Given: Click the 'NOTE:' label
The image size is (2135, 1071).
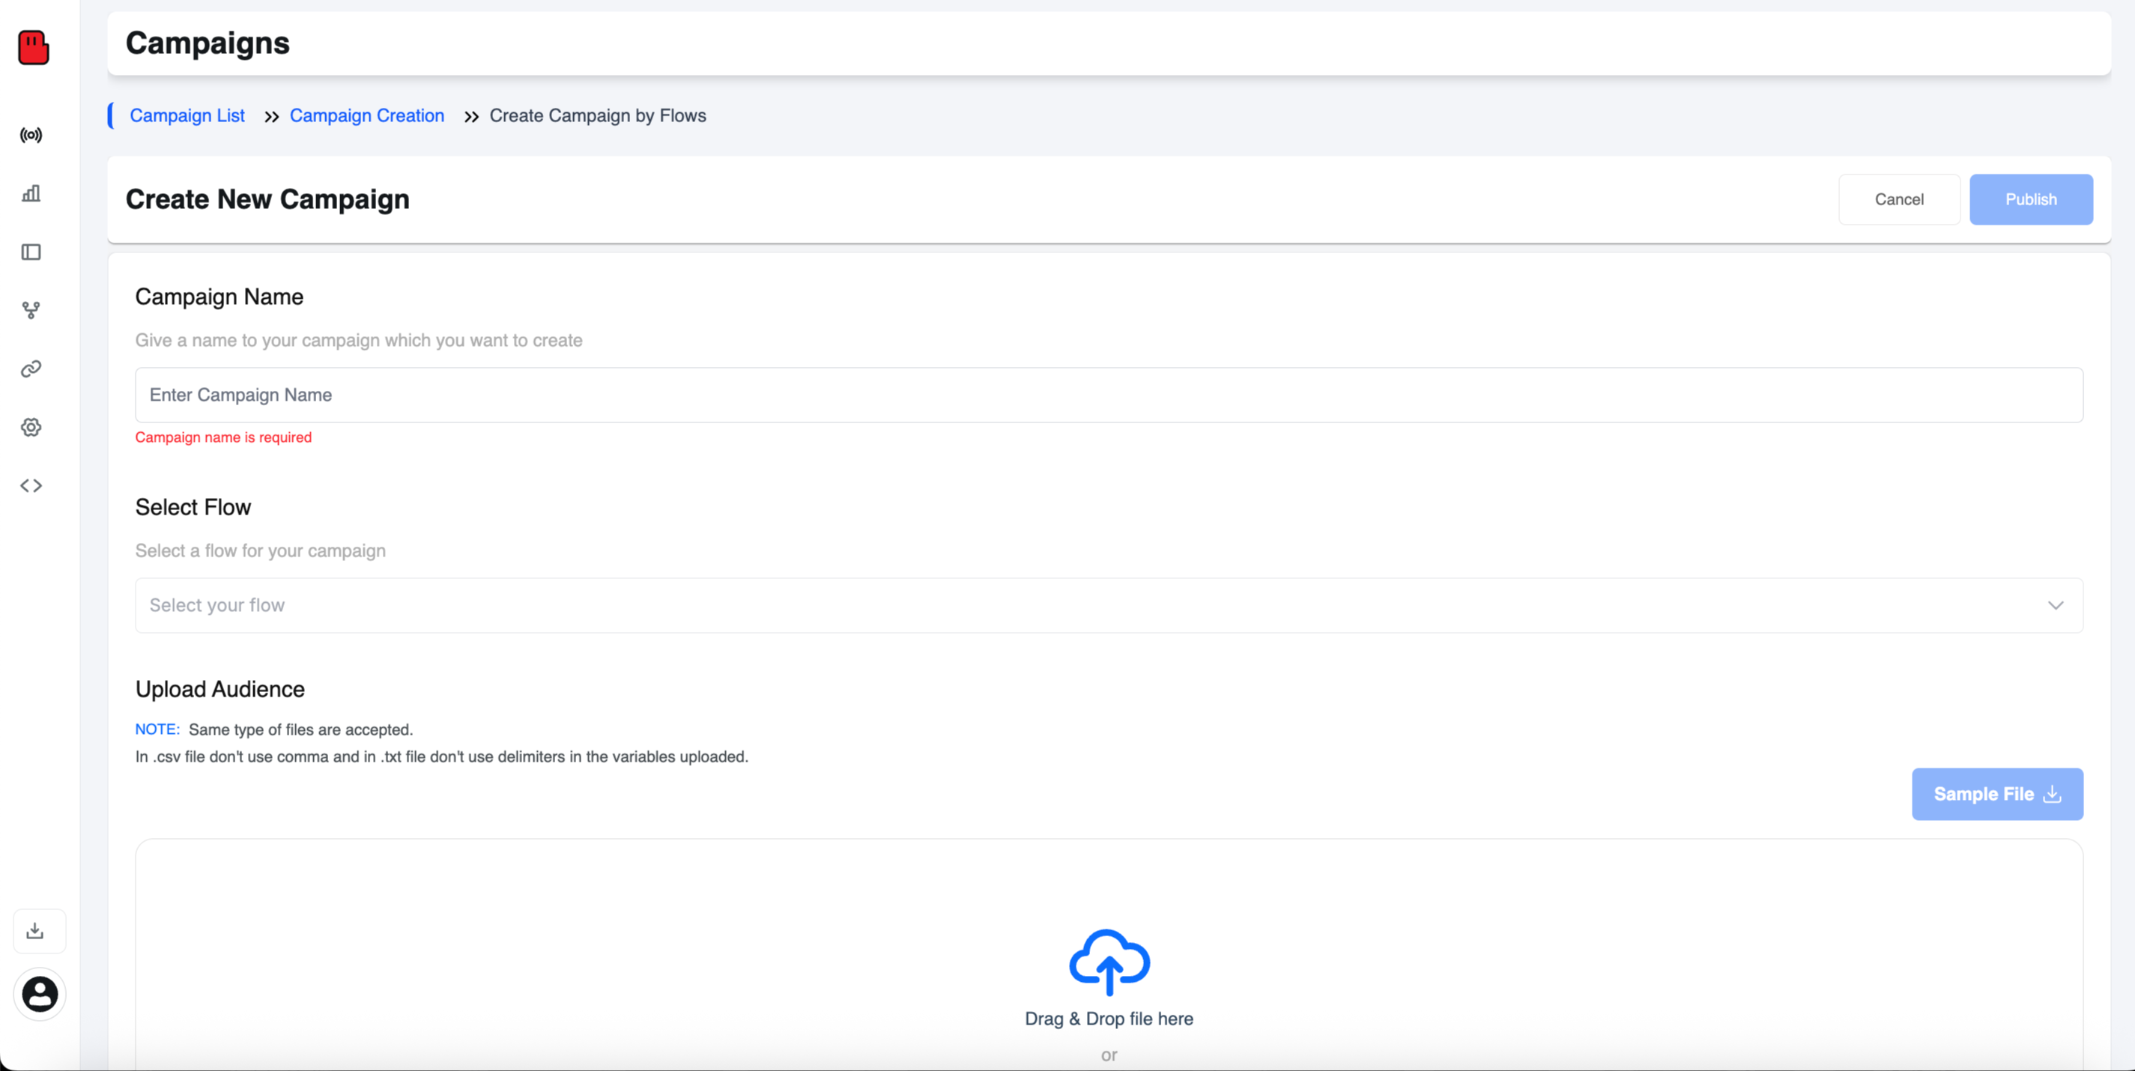Looking at the screenshot, I should [157, 729].
